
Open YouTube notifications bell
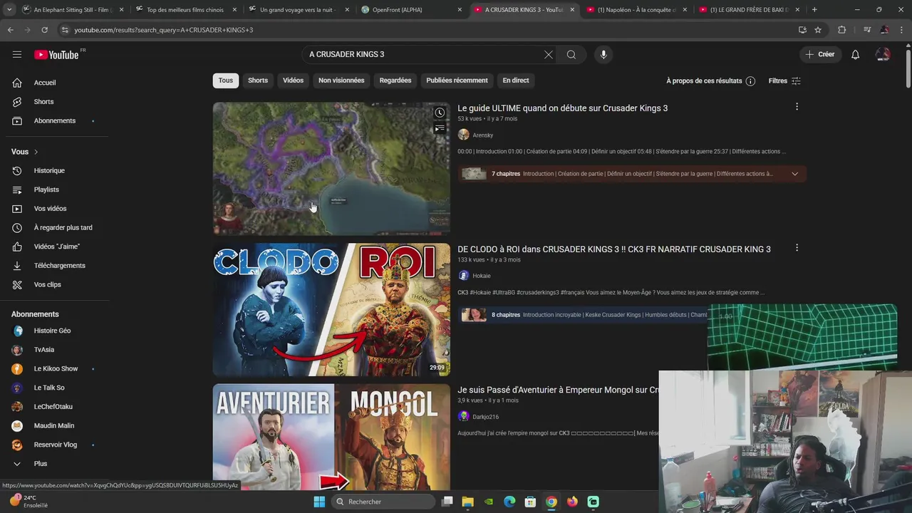coord(856,55)
